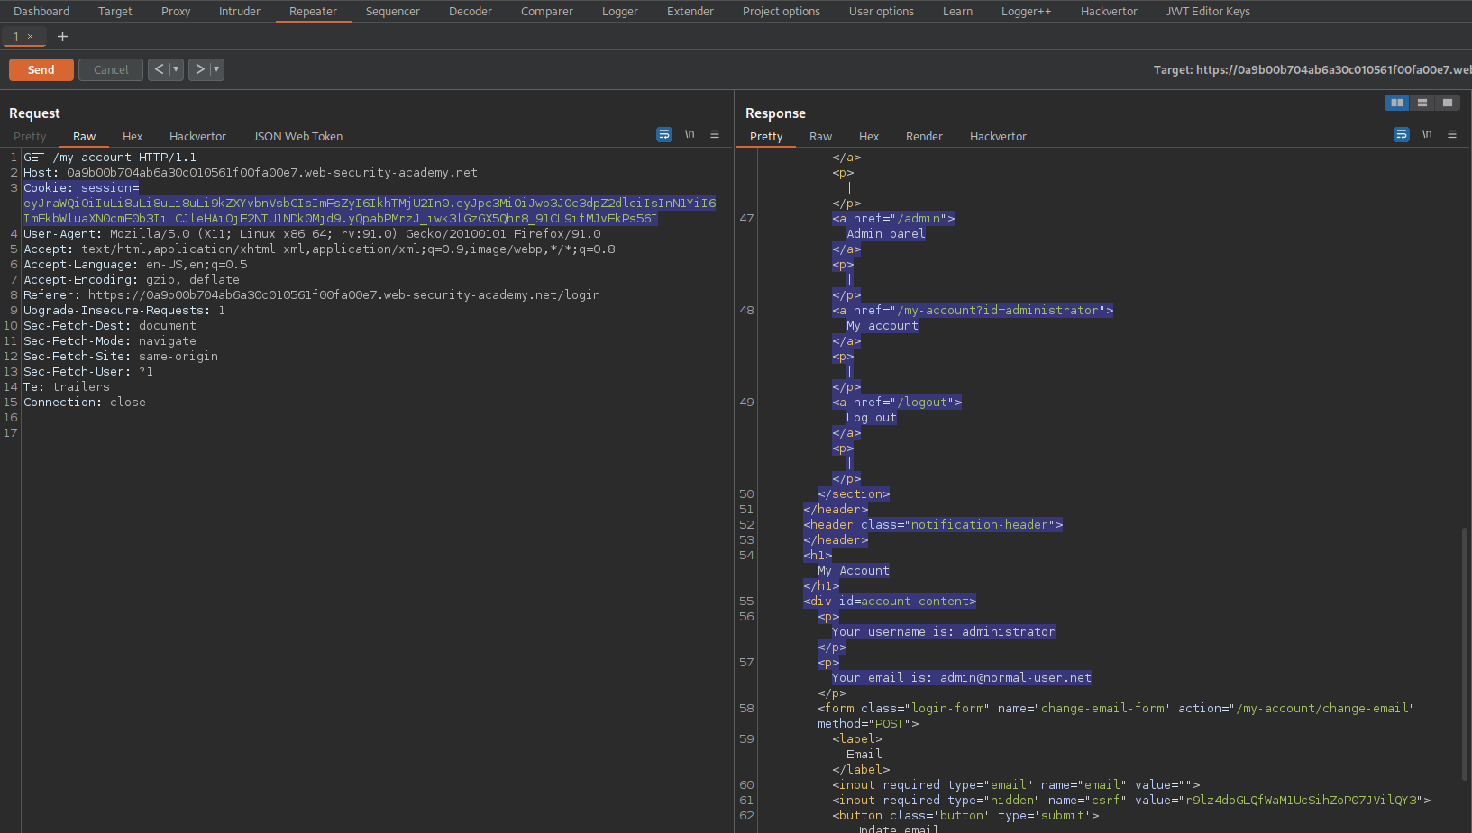Show non-printable characters in Response panel

click(x=1427, y=134)
